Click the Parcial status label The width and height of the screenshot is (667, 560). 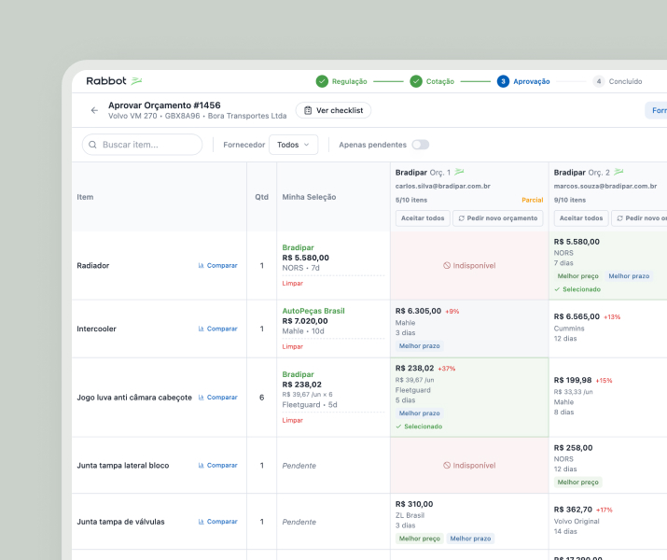click(x=533, y=200)
